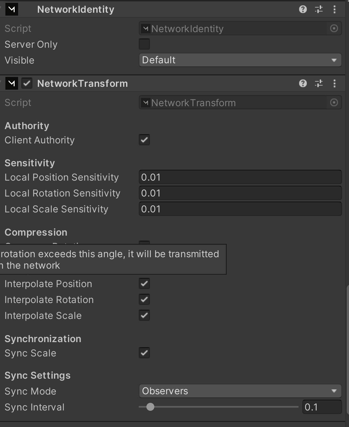This screenshot has height=427, width=349.
Task: Click the Sync Interval value field
Action: pos(321,407)
